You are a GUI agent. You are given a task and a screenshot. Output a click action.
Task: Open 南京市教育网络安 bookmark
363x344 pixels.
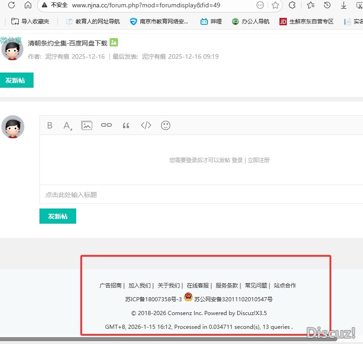[x=159, y=22]
